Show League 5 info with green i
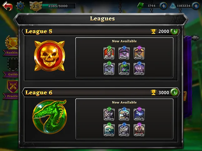 point(174,31)
